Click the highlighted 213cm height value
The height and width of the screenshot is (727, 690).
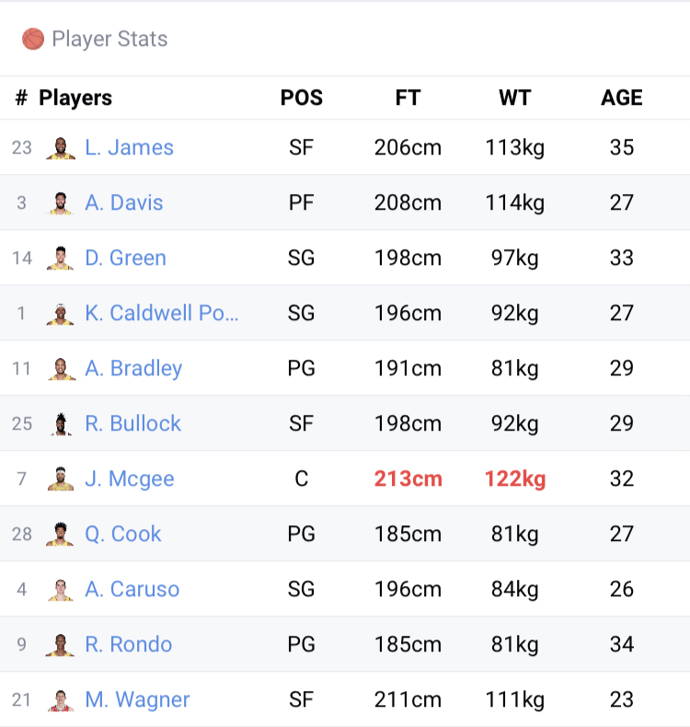coord(408,479)
